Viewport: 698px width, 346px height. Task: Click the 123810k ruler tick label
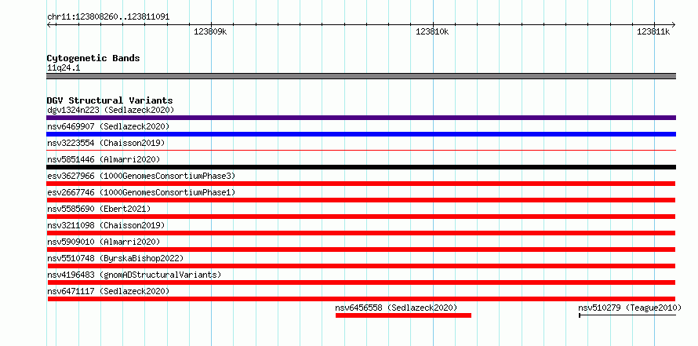[x=432, y=31]
